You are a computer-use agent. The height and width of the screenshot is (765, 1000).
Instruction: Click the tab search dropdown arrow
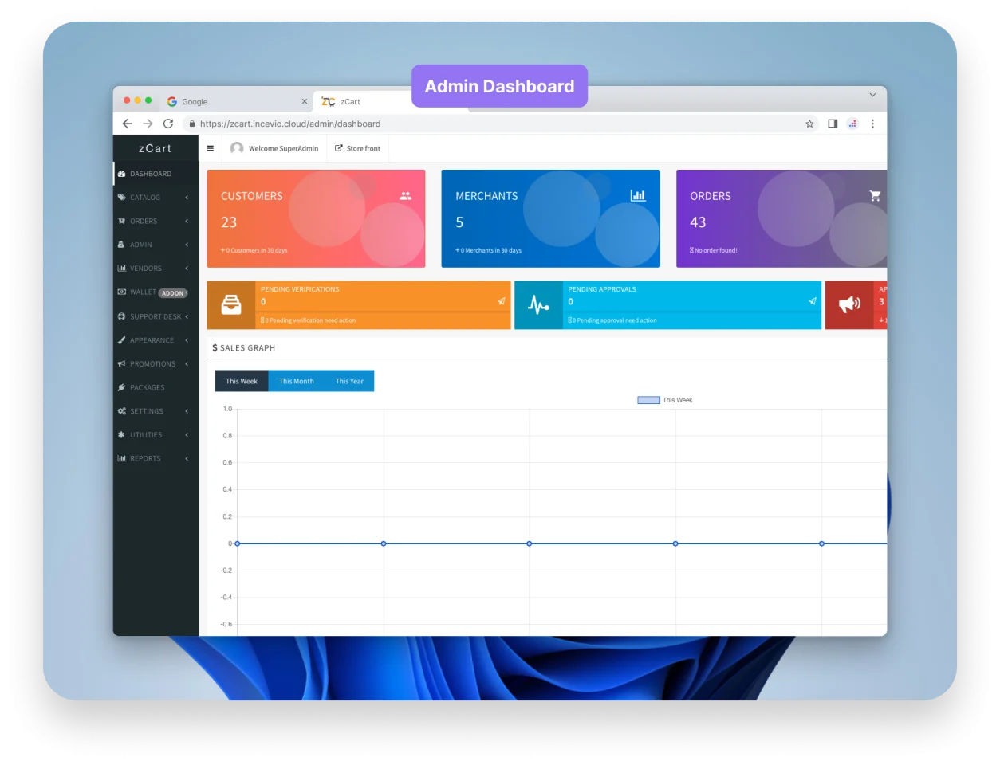(872, 95)
